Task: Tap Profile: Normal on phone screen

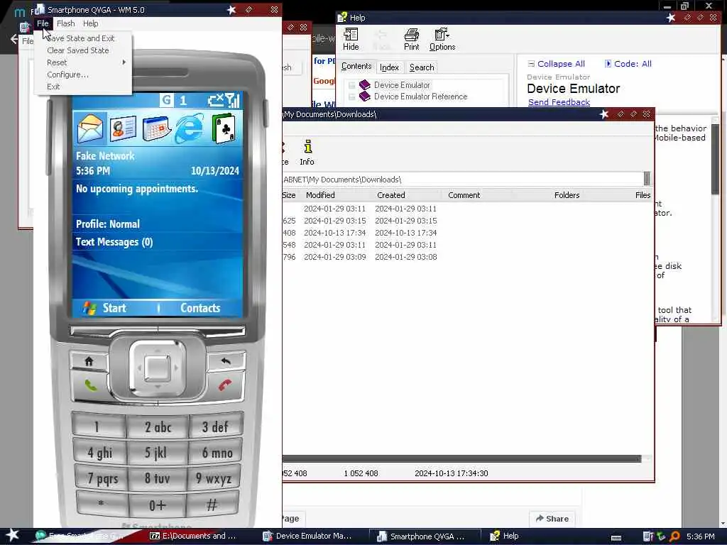Action: (x=108, y=224)
